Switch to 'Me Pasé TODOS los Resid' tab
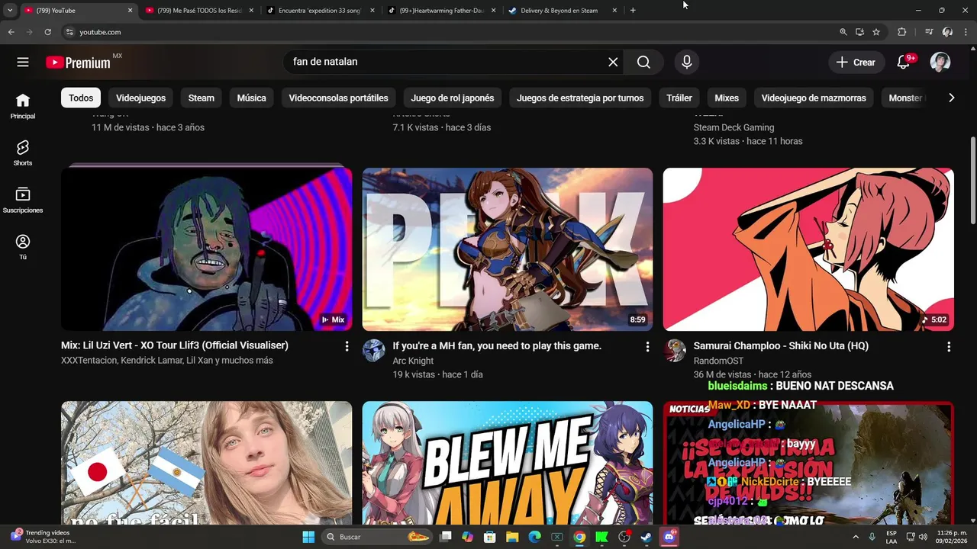The height and width of the screenshot is (549, 977). pyautogui.click(x=198, y=11)
